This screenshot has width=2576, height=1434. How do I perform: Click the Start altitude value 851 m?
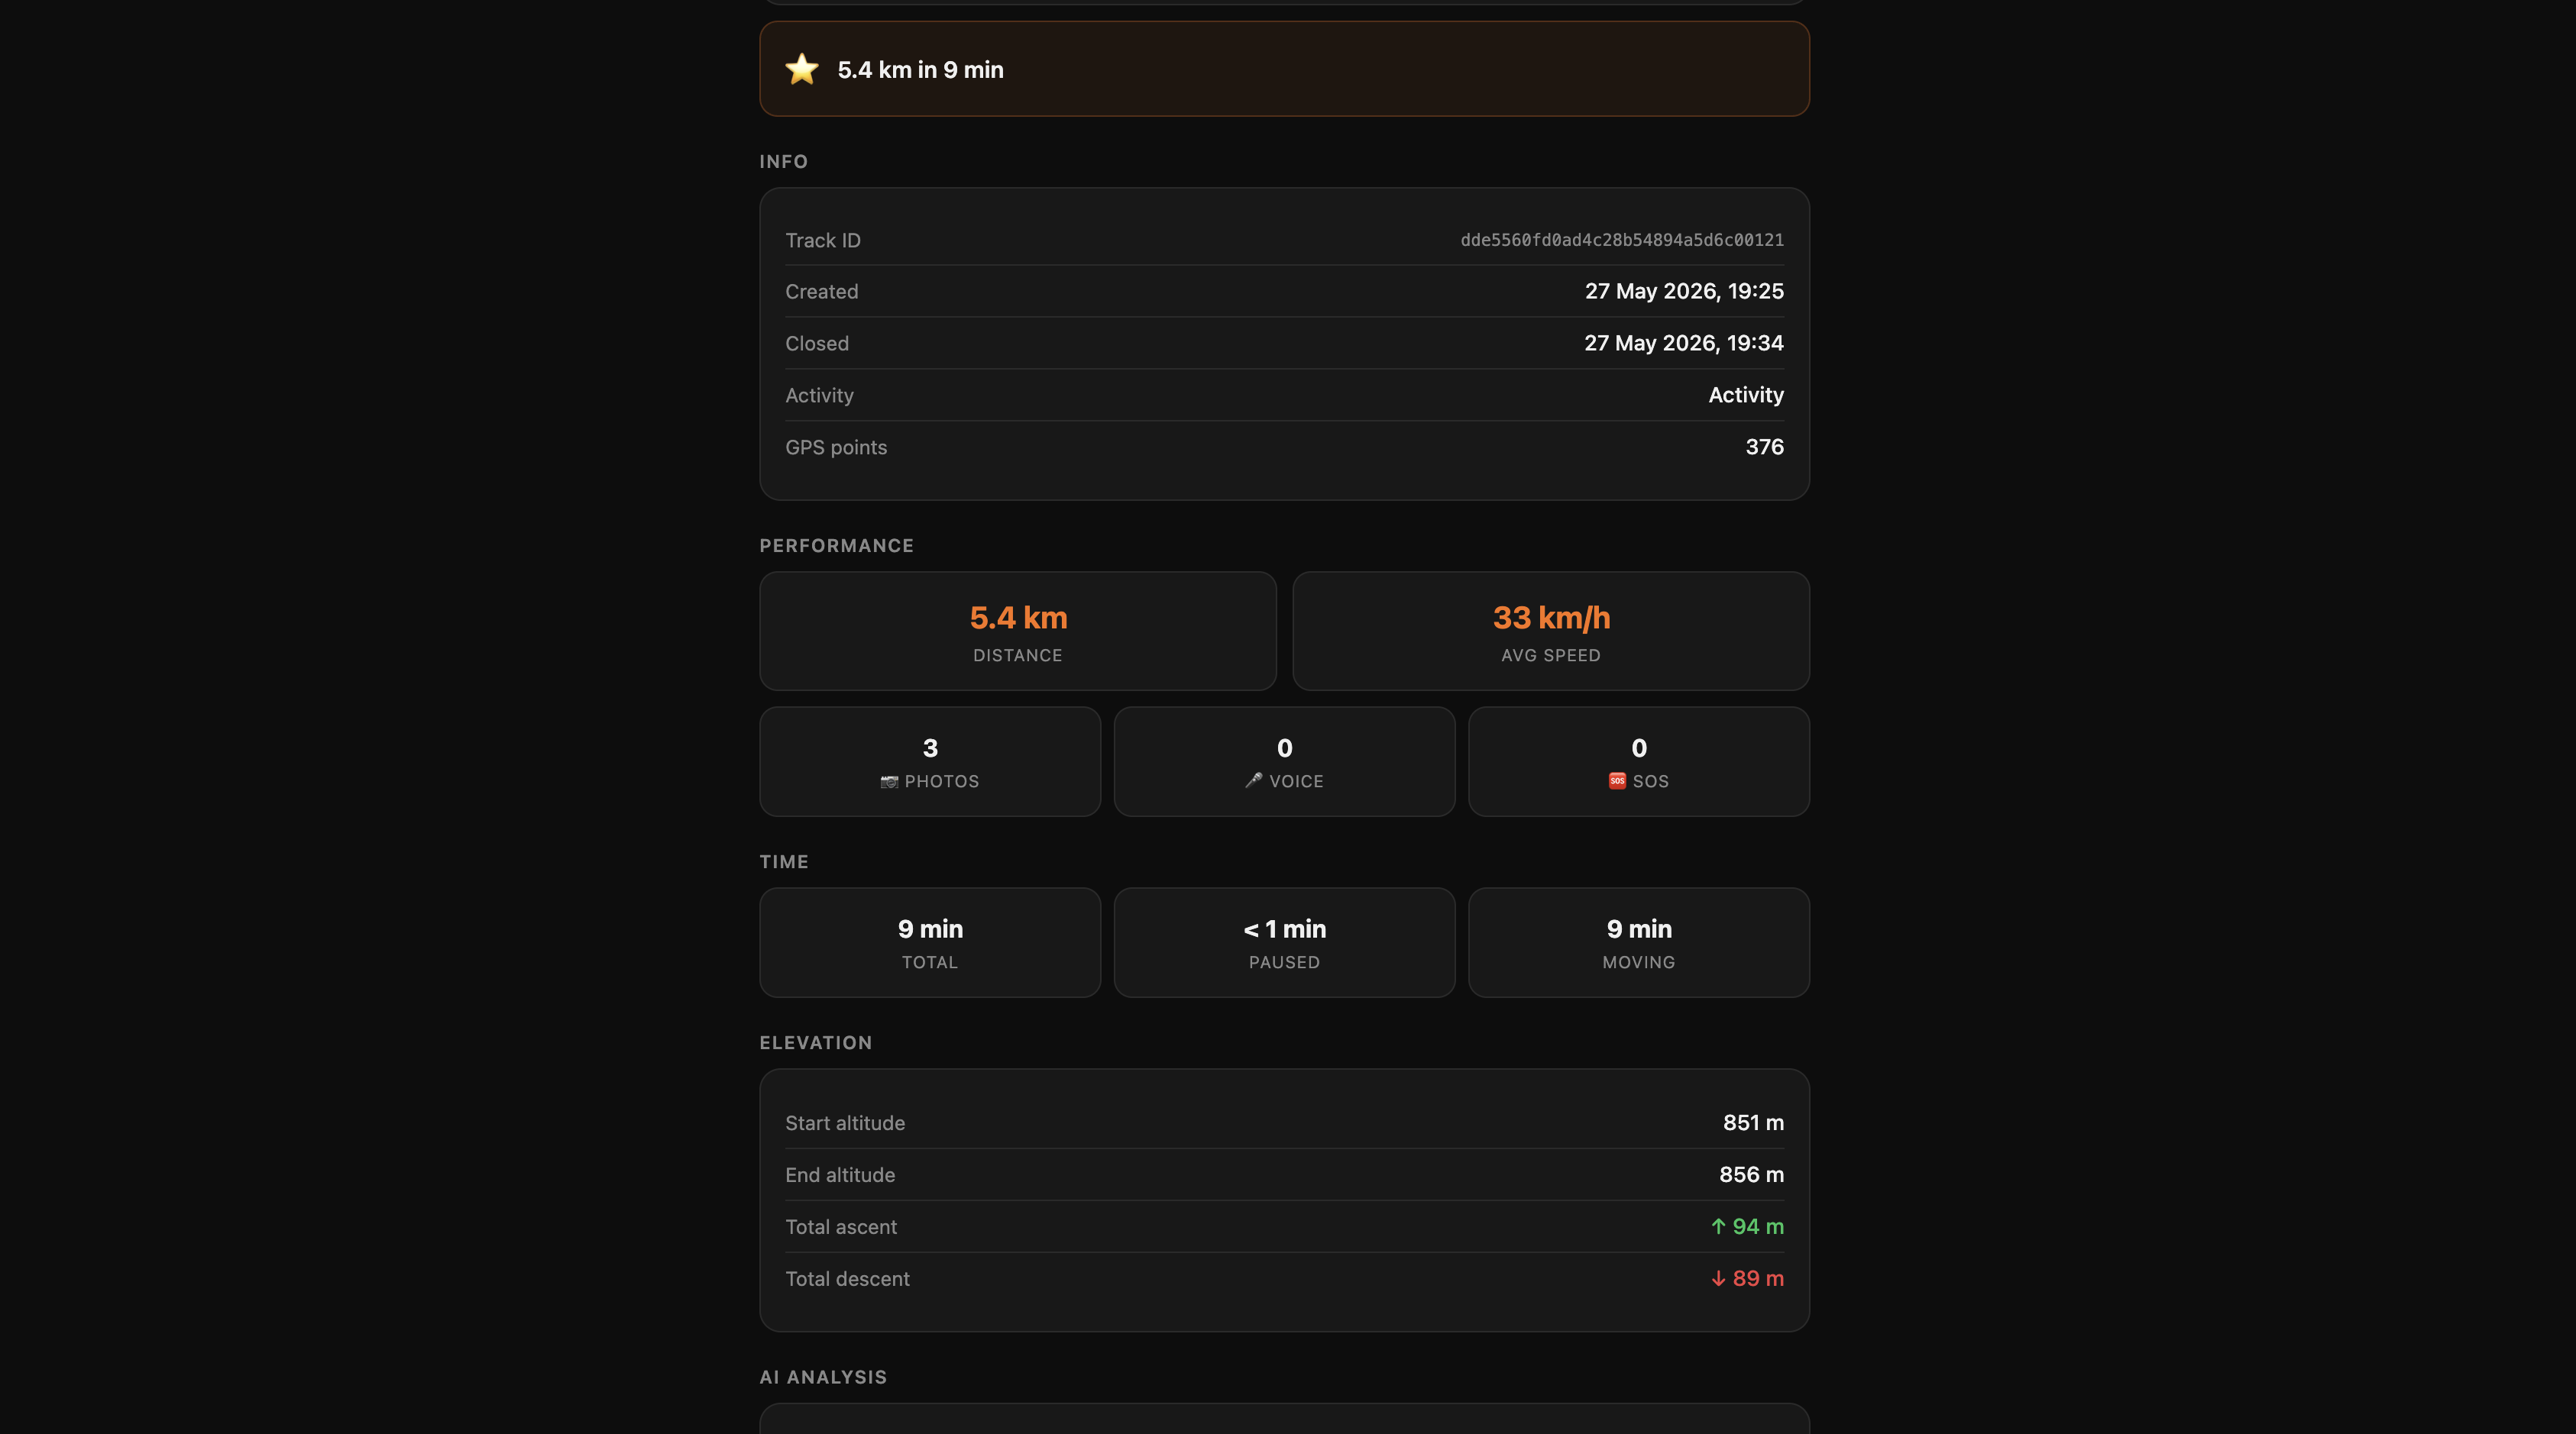[1753, 1122]
